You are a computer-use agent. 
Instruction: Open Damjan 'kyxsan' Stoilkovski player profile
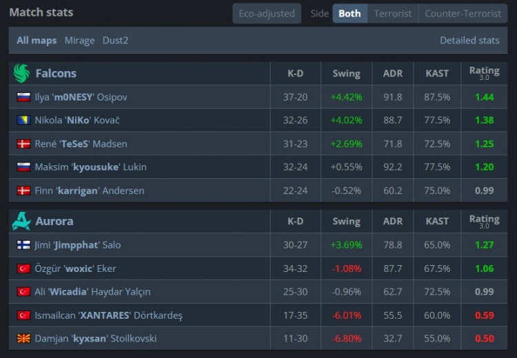point(96,339)
